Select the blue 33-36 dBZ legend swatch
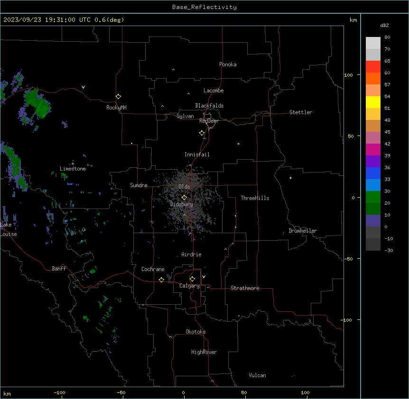 tap(373, 173)
